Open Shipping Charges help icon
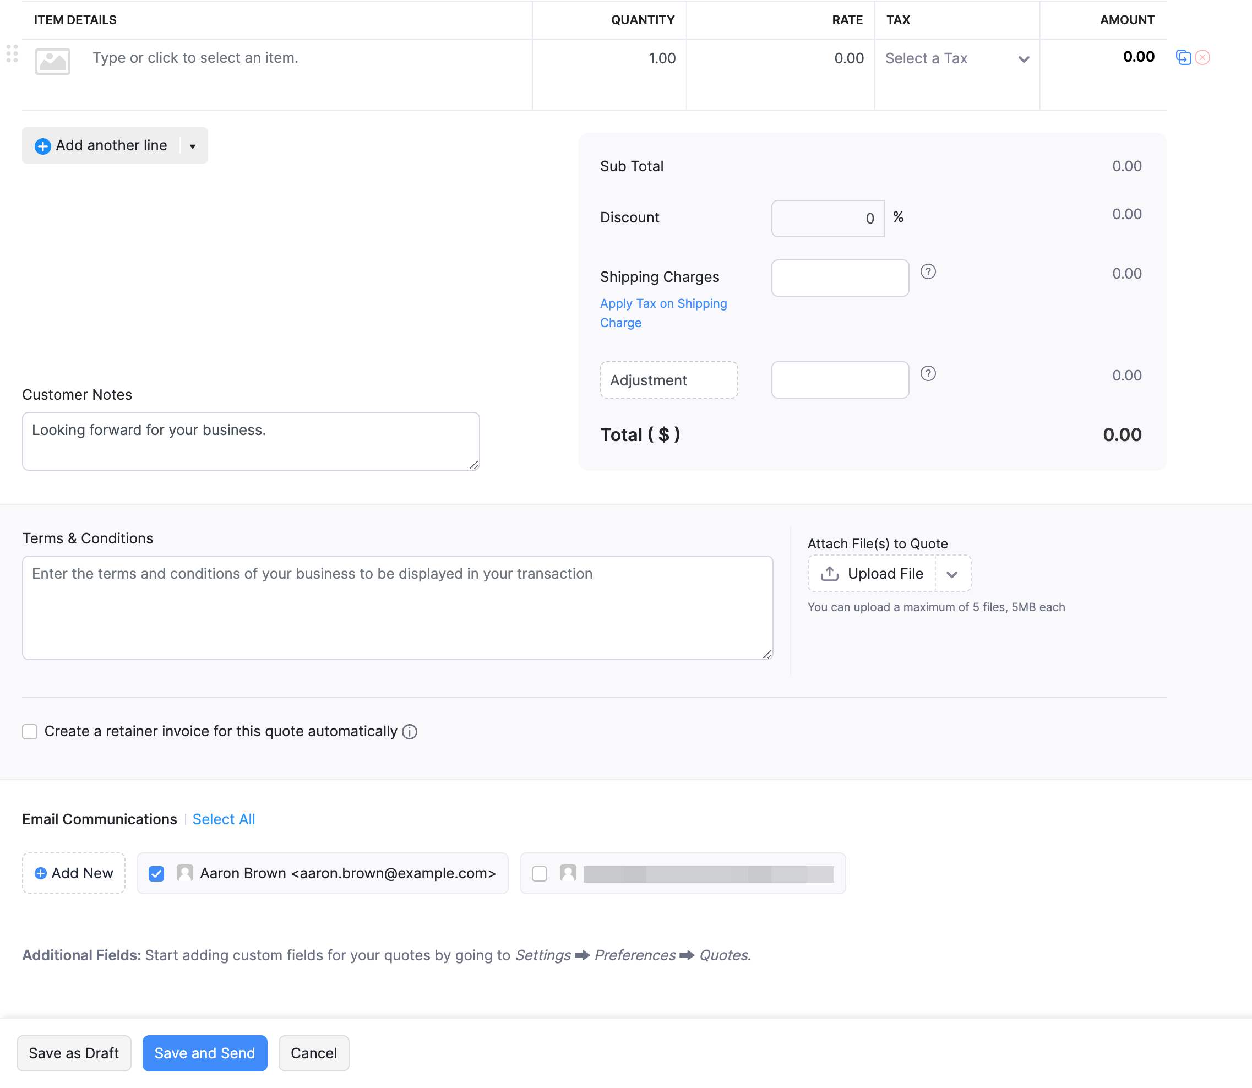The image size is (1252, 1088). point(928,272)
